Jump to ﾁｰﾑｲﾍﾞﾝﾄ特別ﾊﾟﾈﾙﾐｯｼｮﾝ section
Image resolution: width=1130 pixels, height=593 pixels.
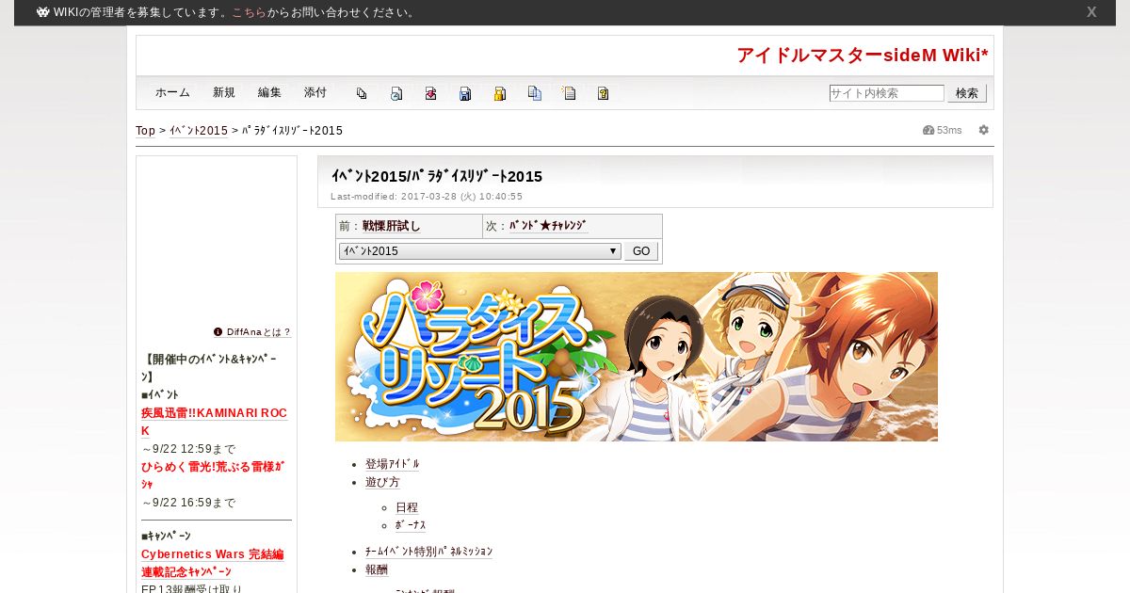pos(428,552)
